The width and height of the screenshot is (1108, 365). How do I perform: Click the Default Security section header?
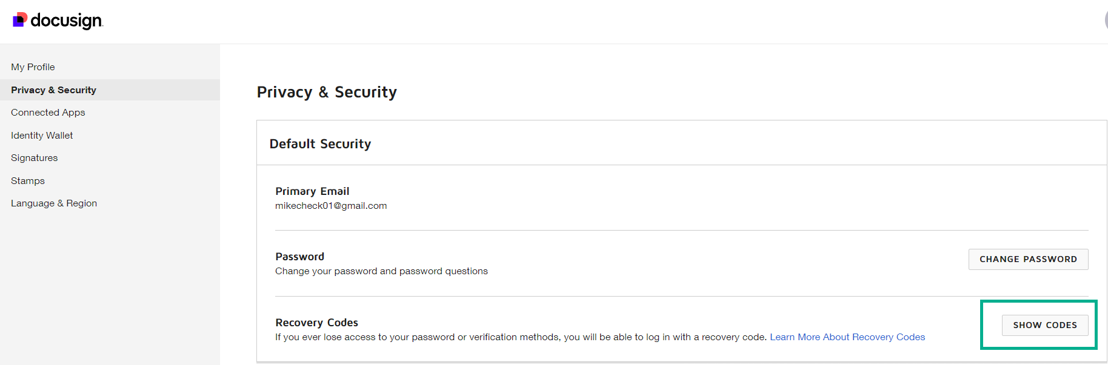point(320,144)
